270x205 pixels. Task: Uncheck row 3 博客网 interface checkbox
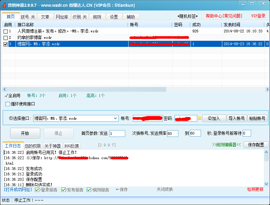click(5, 44)
